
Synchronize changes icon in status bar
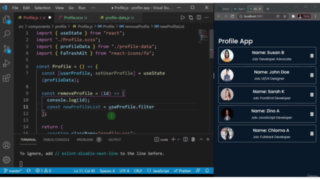click(x=28, y=171)
